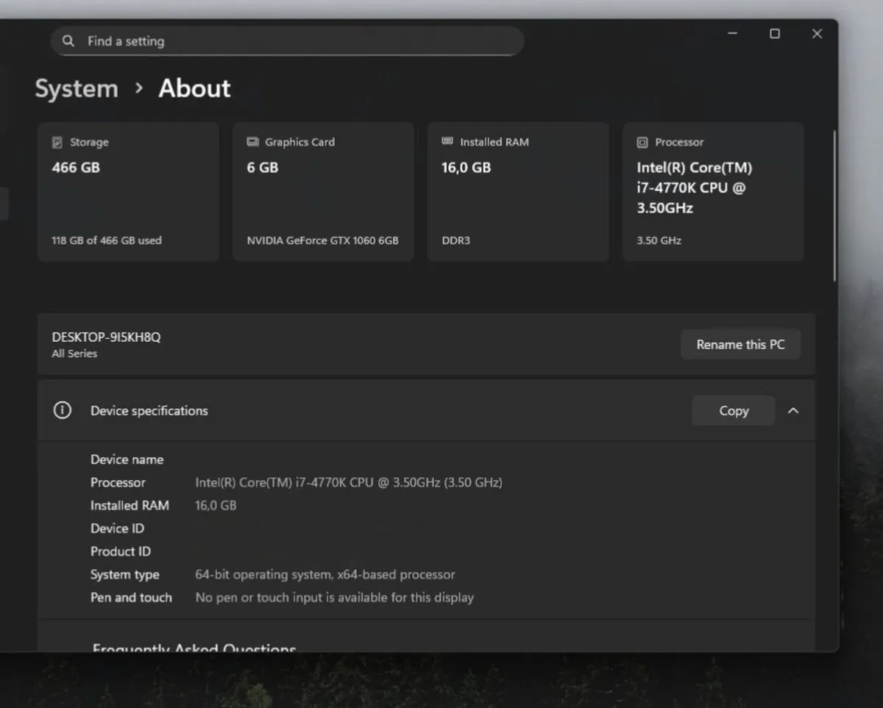Click the breadcrumb arrow between System and About

click(139, 88)
